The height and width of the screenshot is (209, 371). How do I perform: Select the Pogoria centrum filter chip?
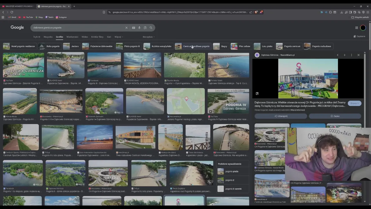coord(288,46)
